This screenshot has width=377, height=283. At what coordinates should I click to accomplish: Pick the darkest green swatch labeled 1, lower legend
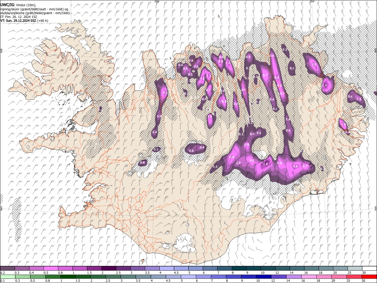[x=68, y=277]
